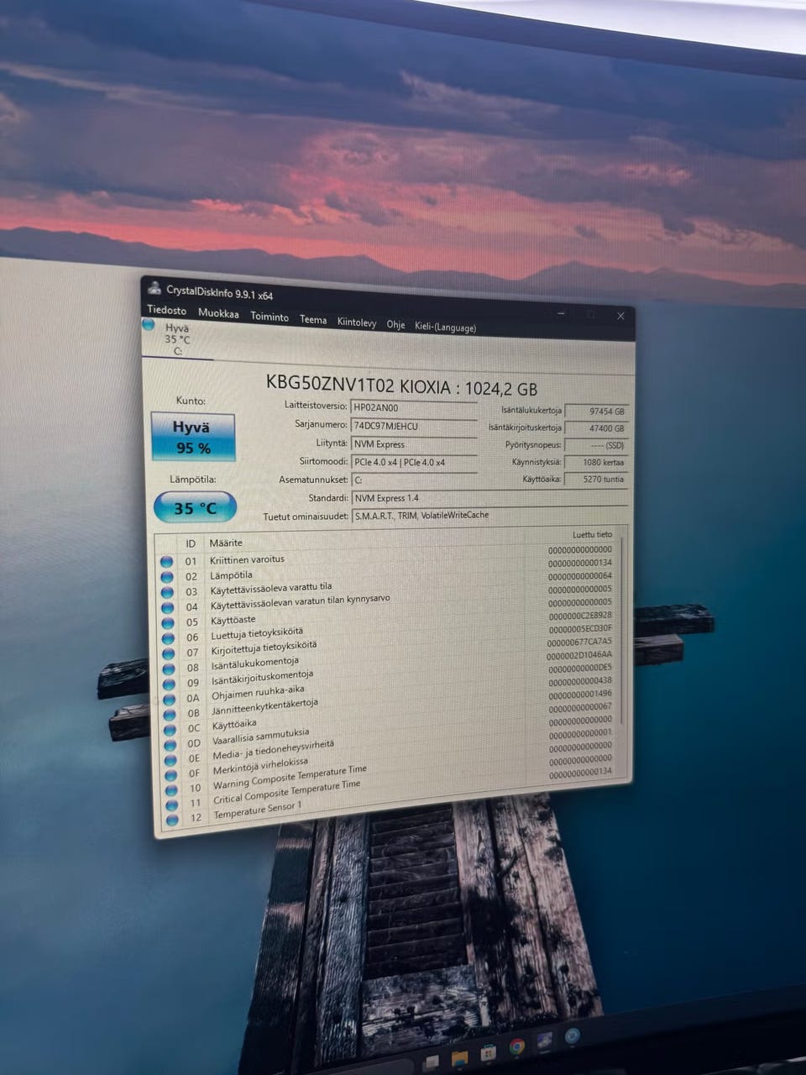Open the Toiminto menu

[x=270, y=317]
